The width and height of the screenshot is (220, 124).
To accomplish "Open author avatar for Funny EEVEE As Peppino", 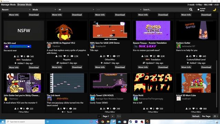I will click(x=49, y=46).
